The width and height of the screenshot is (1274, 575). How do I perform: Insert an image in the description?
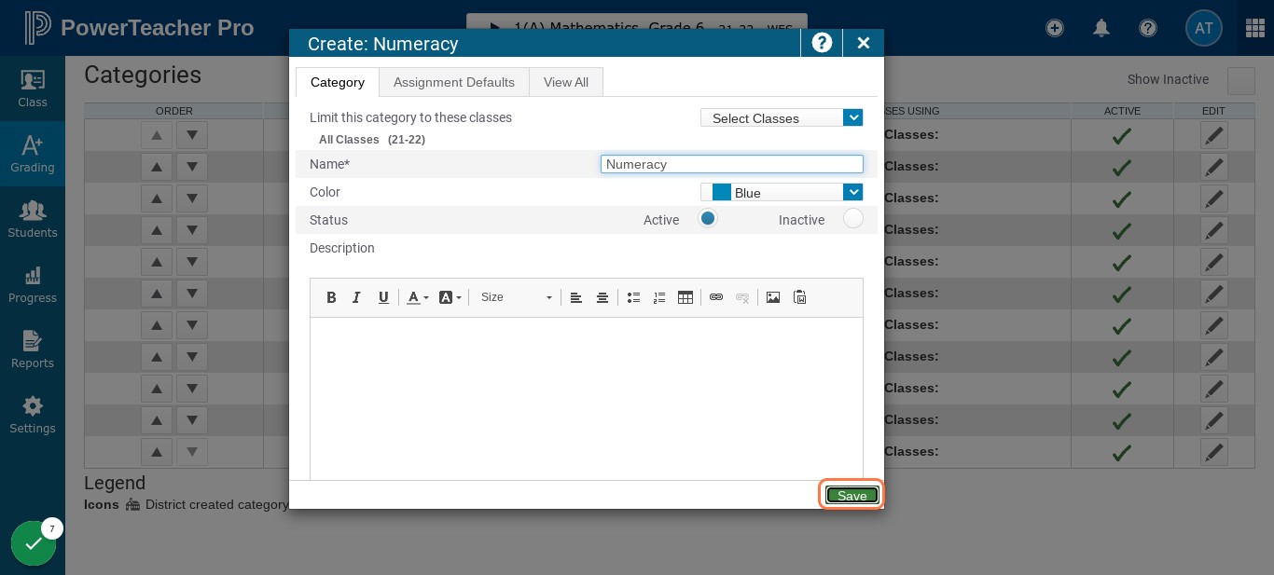(x=773, y=297)
